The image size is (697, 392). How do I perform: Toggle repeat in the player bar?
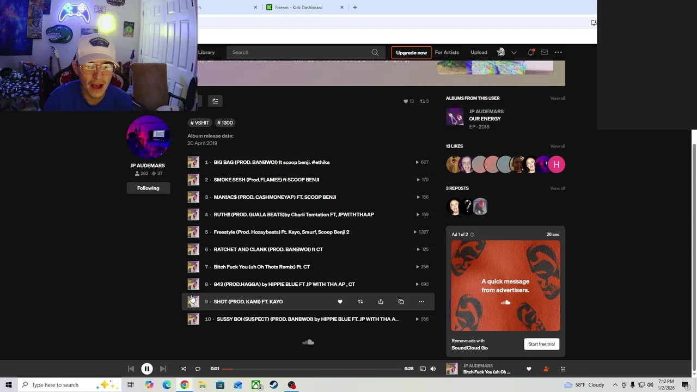click(x=198, y=369)
